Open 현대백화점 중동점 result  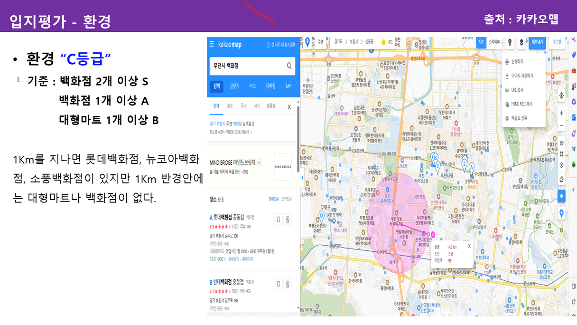point(229,282)
